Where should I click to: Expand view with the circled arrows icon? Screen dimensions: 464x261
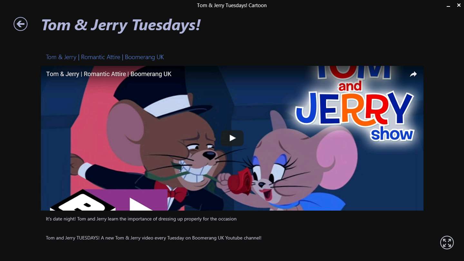coord(447,243)
